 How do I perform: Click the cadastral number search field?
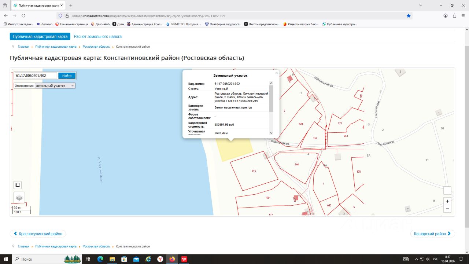coord(36,76)
